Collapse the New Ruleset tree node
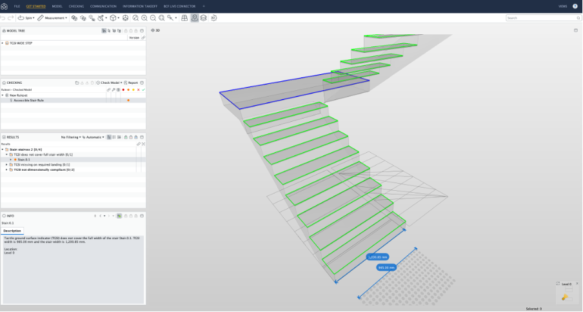Viewport: 583px width, 312px height. click(x=3, y=95)
